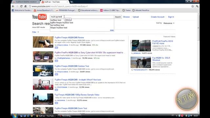Visit the jetdaisuke channel link
This screenshot has height=118, width=210.
point(137,53)
